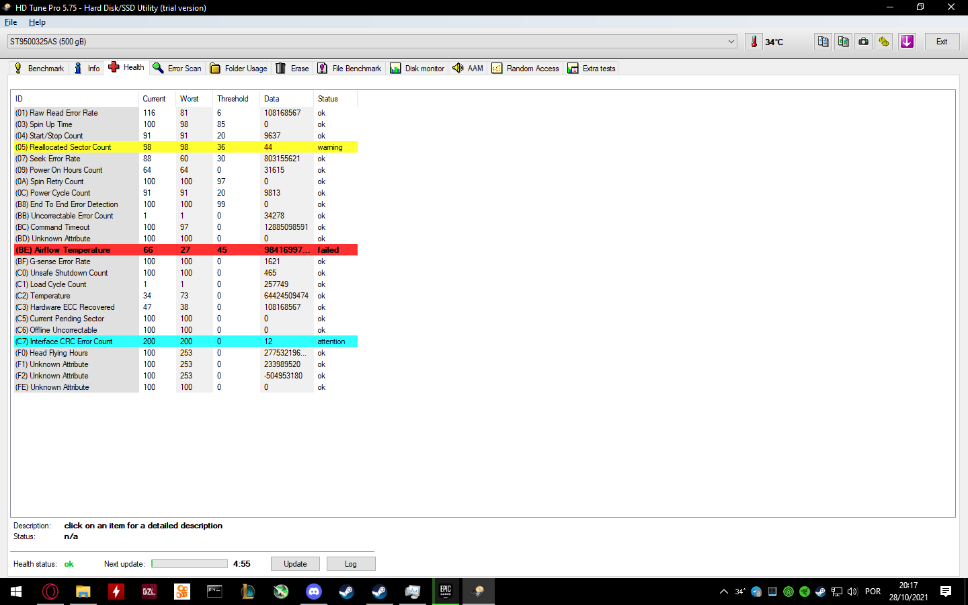
Task: Select the (BB) Uncorrectable Error Count row
Action: [x=186, y=216]
